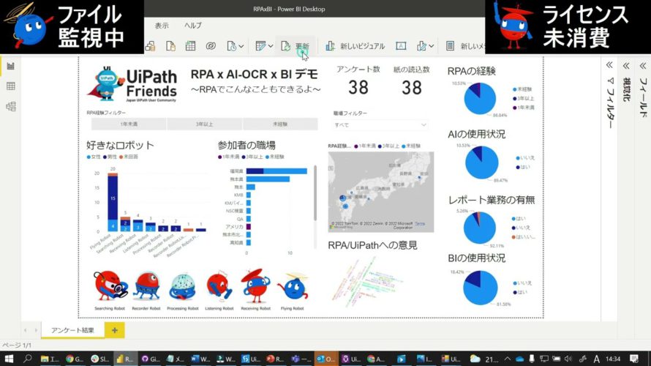Image resolution: width=651 pixels, height=366 pixels.
Task: Open the taskbar volume icon
Action: tap(568, 359)
